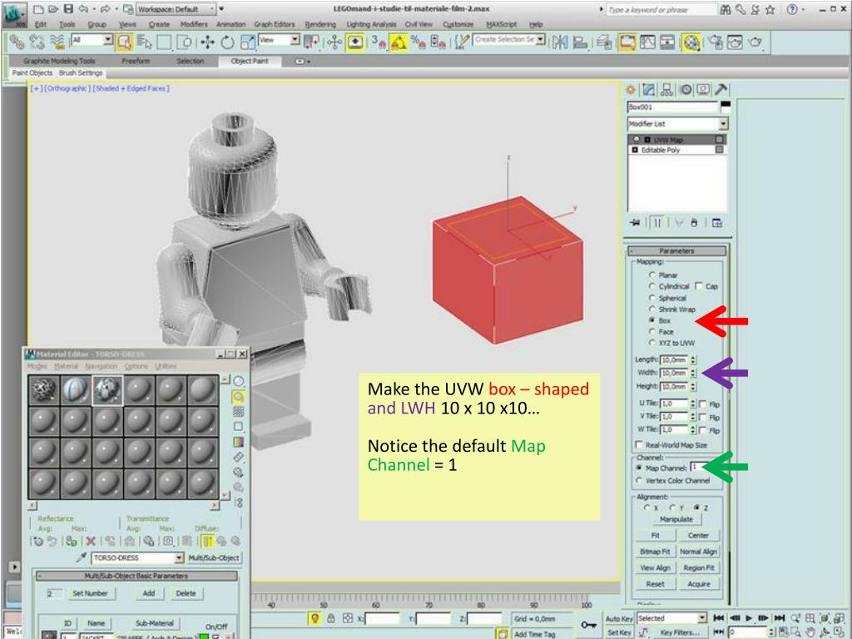The width and height of the screenshot is (852, 639).
Task: Toggle Pin Stack under the modifier list
Action: point(635,223)
